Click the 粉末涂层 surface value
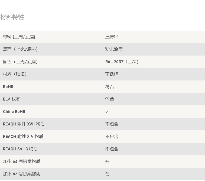Viewport: 205px width, 181px height. [x=114, y=49]
